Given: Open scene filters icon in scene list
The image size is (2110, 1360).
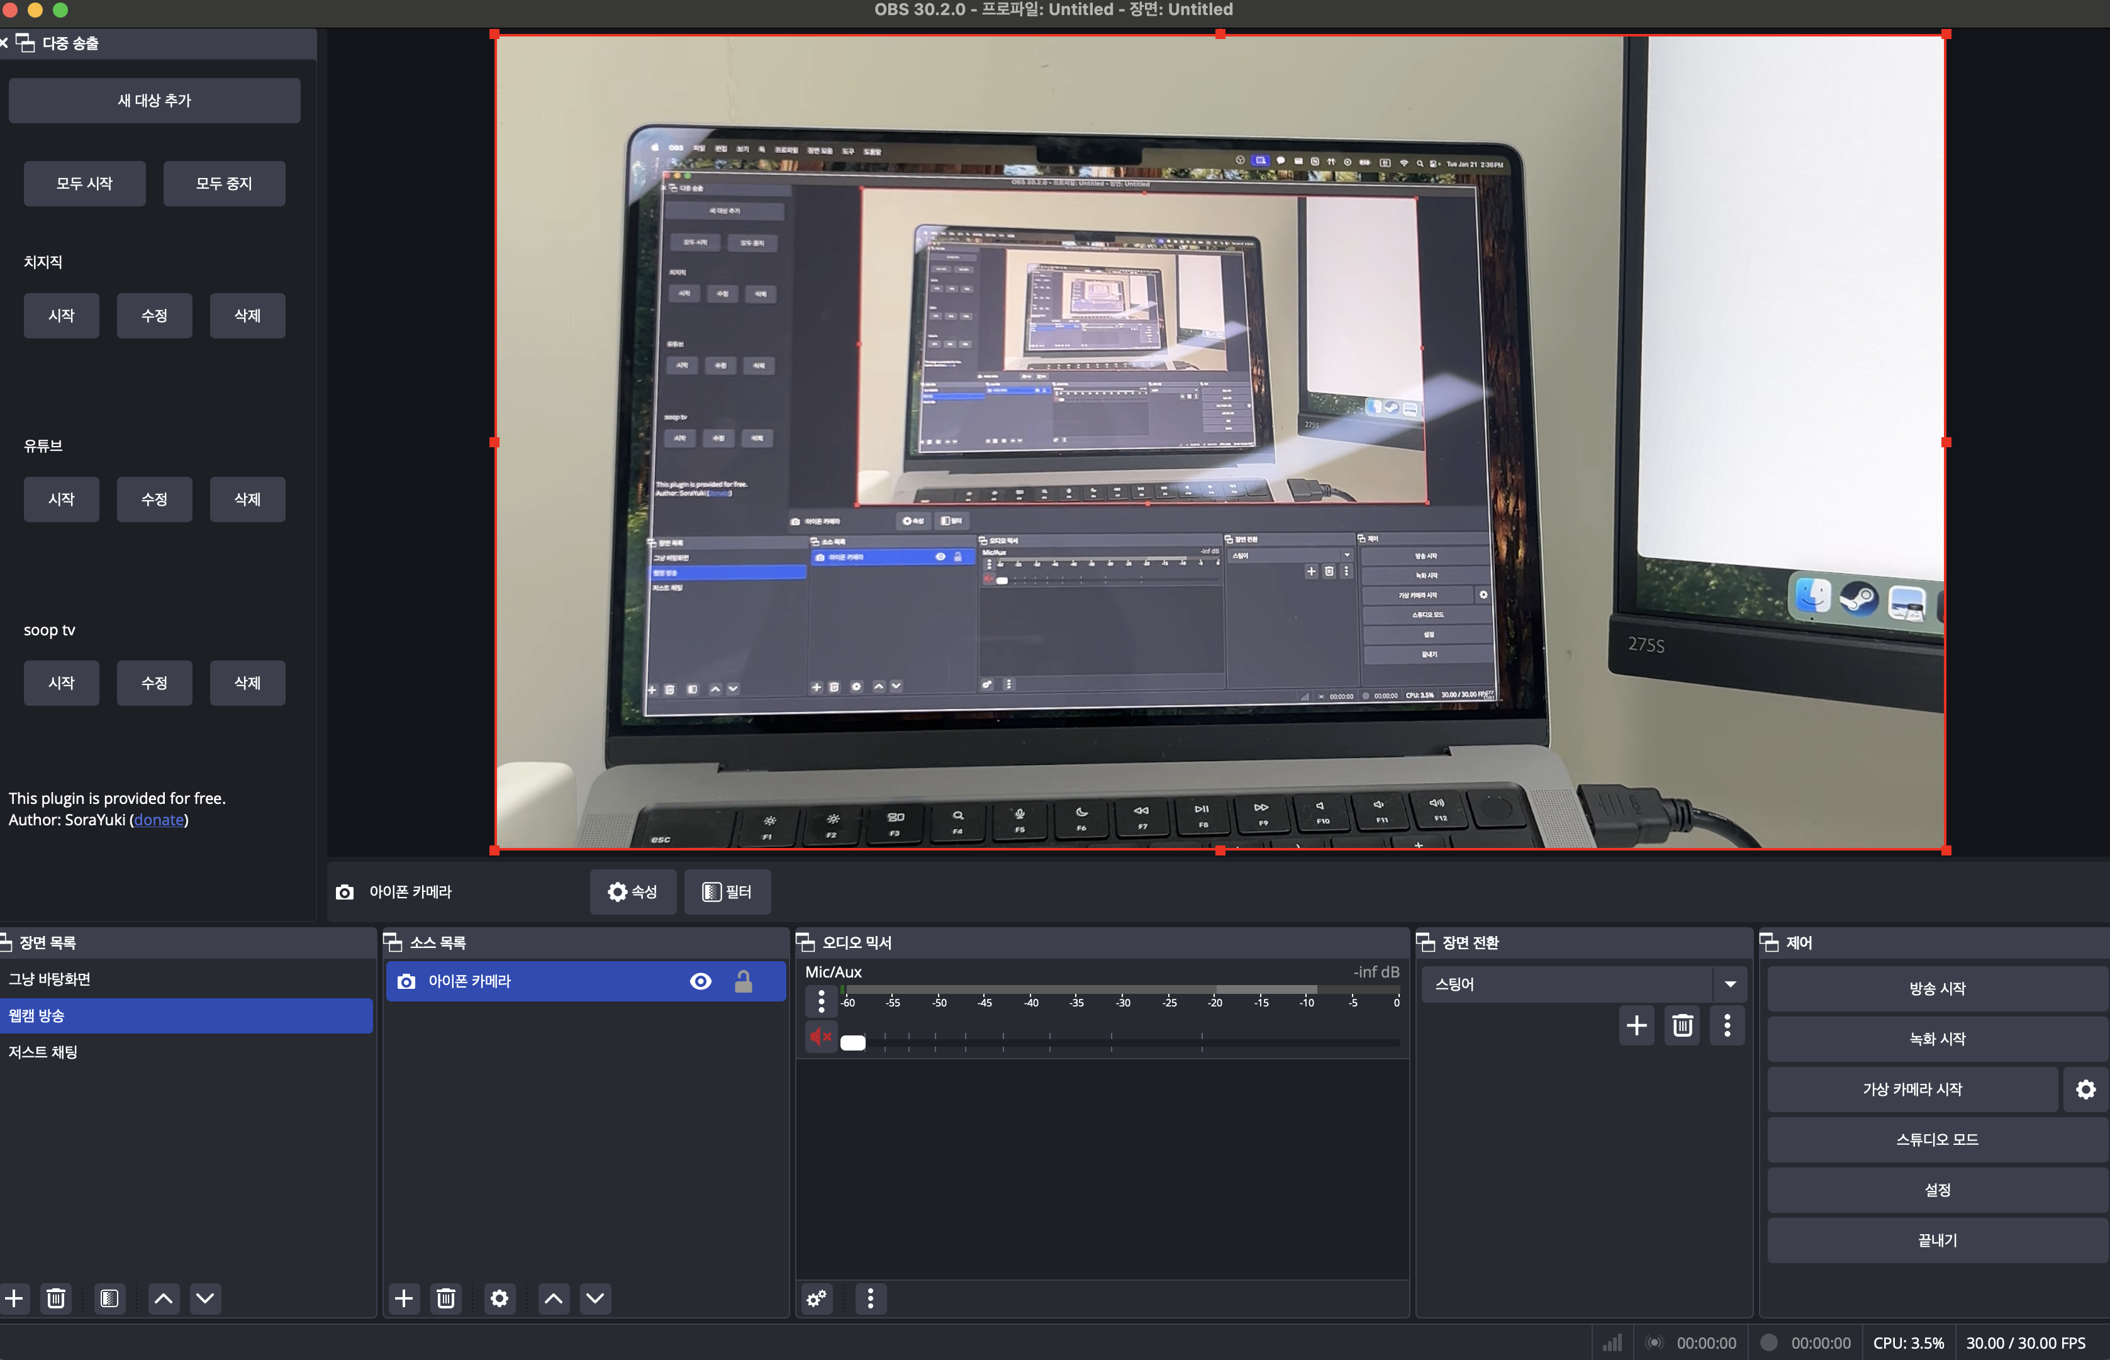Looking at the screenshot, I should coord(109,1298).
